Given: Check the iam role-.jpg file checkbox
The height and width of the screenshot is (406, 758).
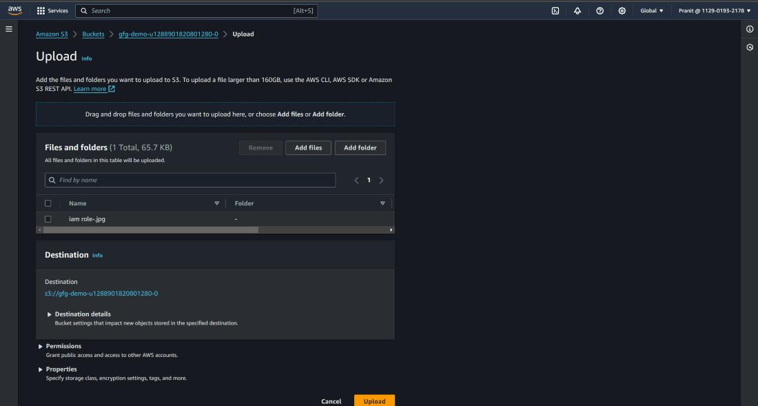Looking at the screenshot, I should coord(48,219).
